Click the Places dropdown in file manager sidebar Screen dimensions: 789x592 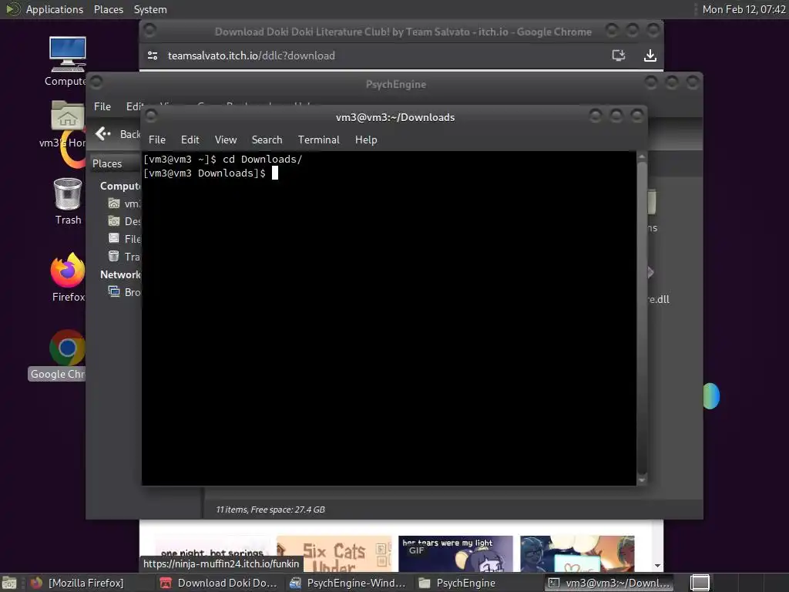(116, 163)
